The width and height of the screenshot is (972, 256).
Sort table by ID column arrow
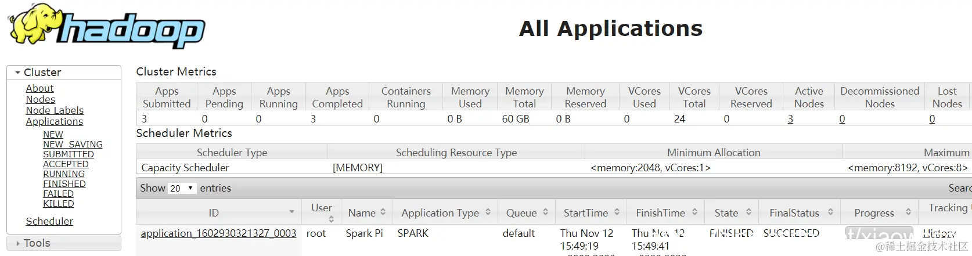tap(291, 212)
